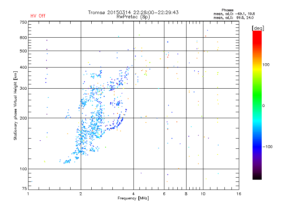
Task: Click the "Phases" heading text
Action: tap(227, 10)
